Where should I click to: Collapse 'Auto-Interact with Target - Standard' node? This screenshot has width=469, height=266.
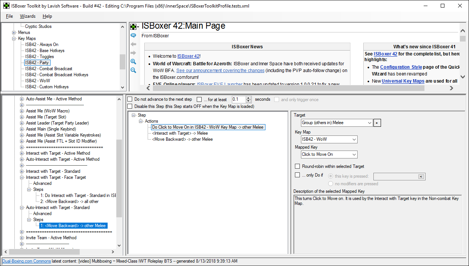22,208
